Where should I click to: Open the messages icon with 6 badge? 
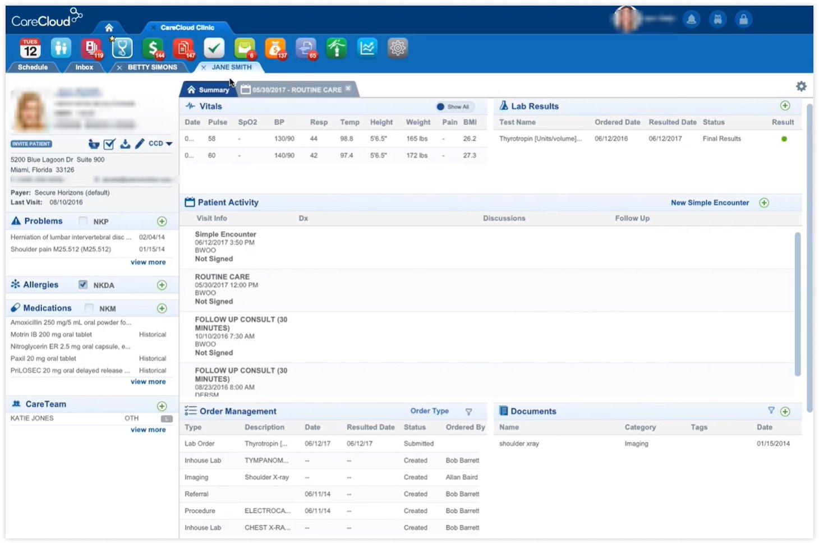[x=245, y=48]
